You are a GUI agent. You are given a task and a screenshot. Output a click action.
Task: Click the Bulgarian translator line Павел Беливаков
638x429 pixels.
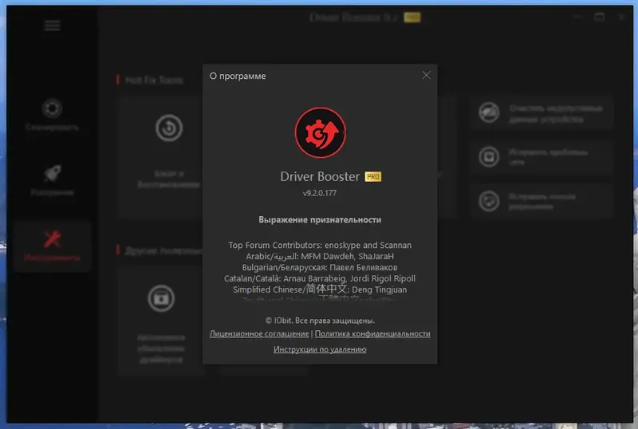[320, 267]
